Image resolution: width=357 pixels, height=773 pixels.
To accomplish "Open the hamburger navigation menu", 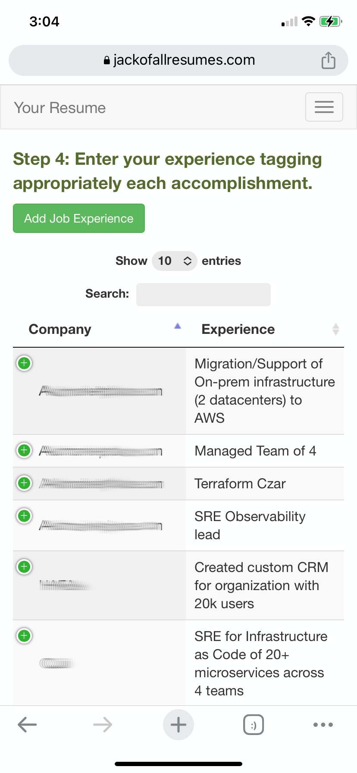I will coord(324,107).
